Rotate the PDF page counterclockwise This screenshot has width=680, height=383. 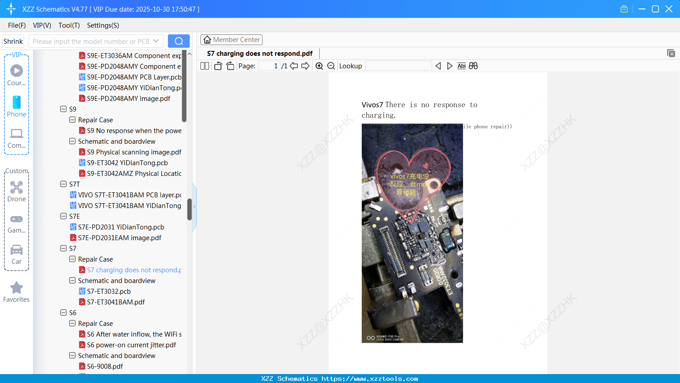(218, 66)
